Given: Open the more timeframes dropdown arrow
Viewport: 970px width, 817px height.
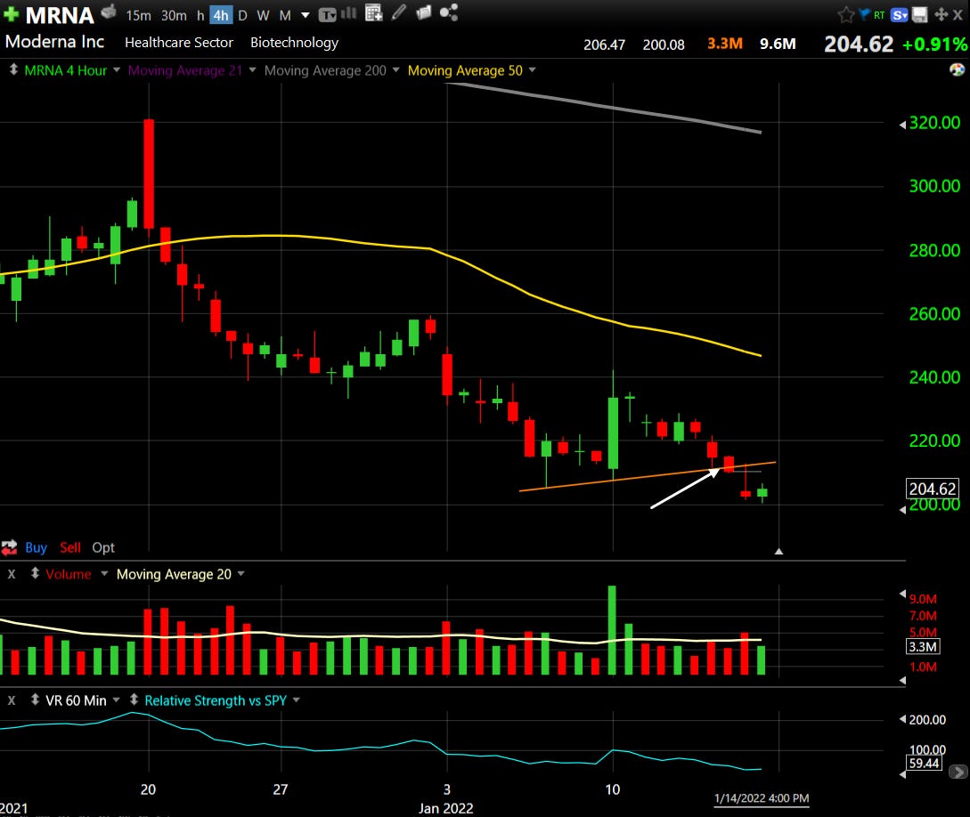Looking at the screenshot, I should pos(305,15).
